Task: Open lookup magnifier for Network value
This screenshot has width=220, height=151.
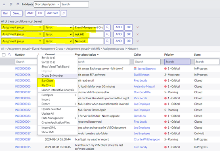Action: tap(107, 41)
